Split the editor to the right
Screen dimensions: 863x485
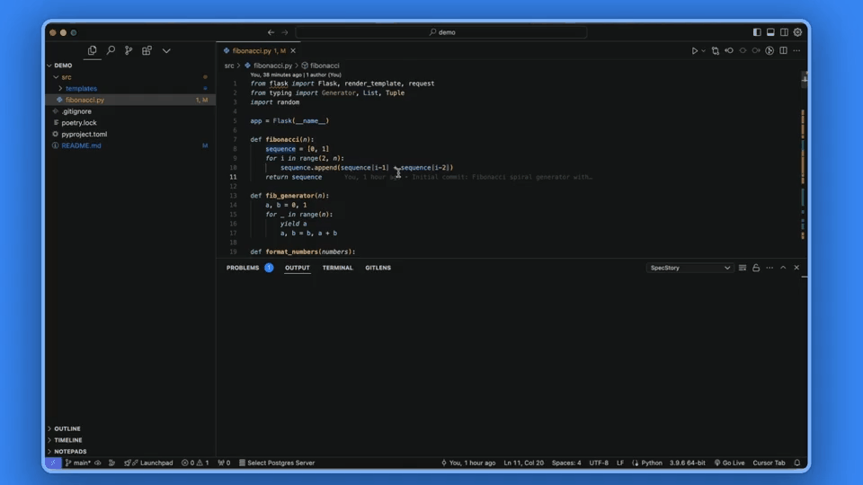tap(783, 51)
